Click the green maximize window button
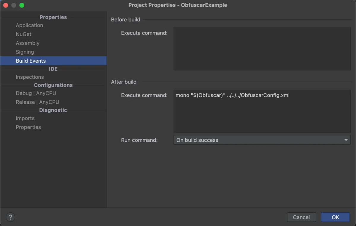The width and height of the screenshot is (356, 226). 22,5
